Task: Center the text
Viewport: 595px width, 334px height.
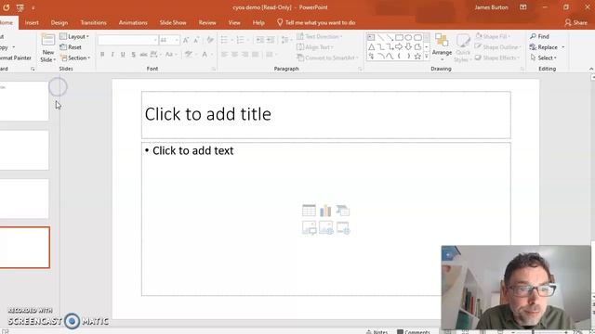Action: coord(234,55)
